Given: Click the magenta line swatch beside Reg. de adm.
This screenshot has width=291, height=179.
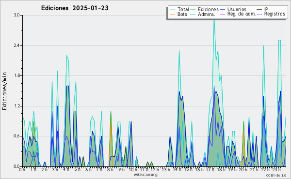Looking at the screenshot, I should (222, 14).
